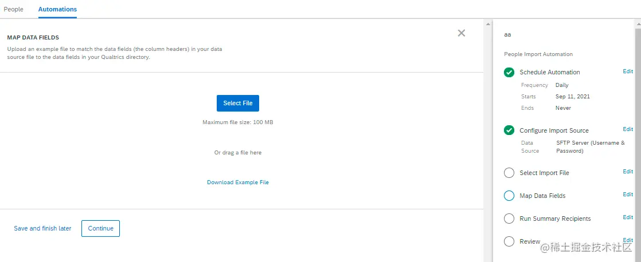Screen dimensions: 641x262
Task: Download the example file
Action: coord(238,182)
